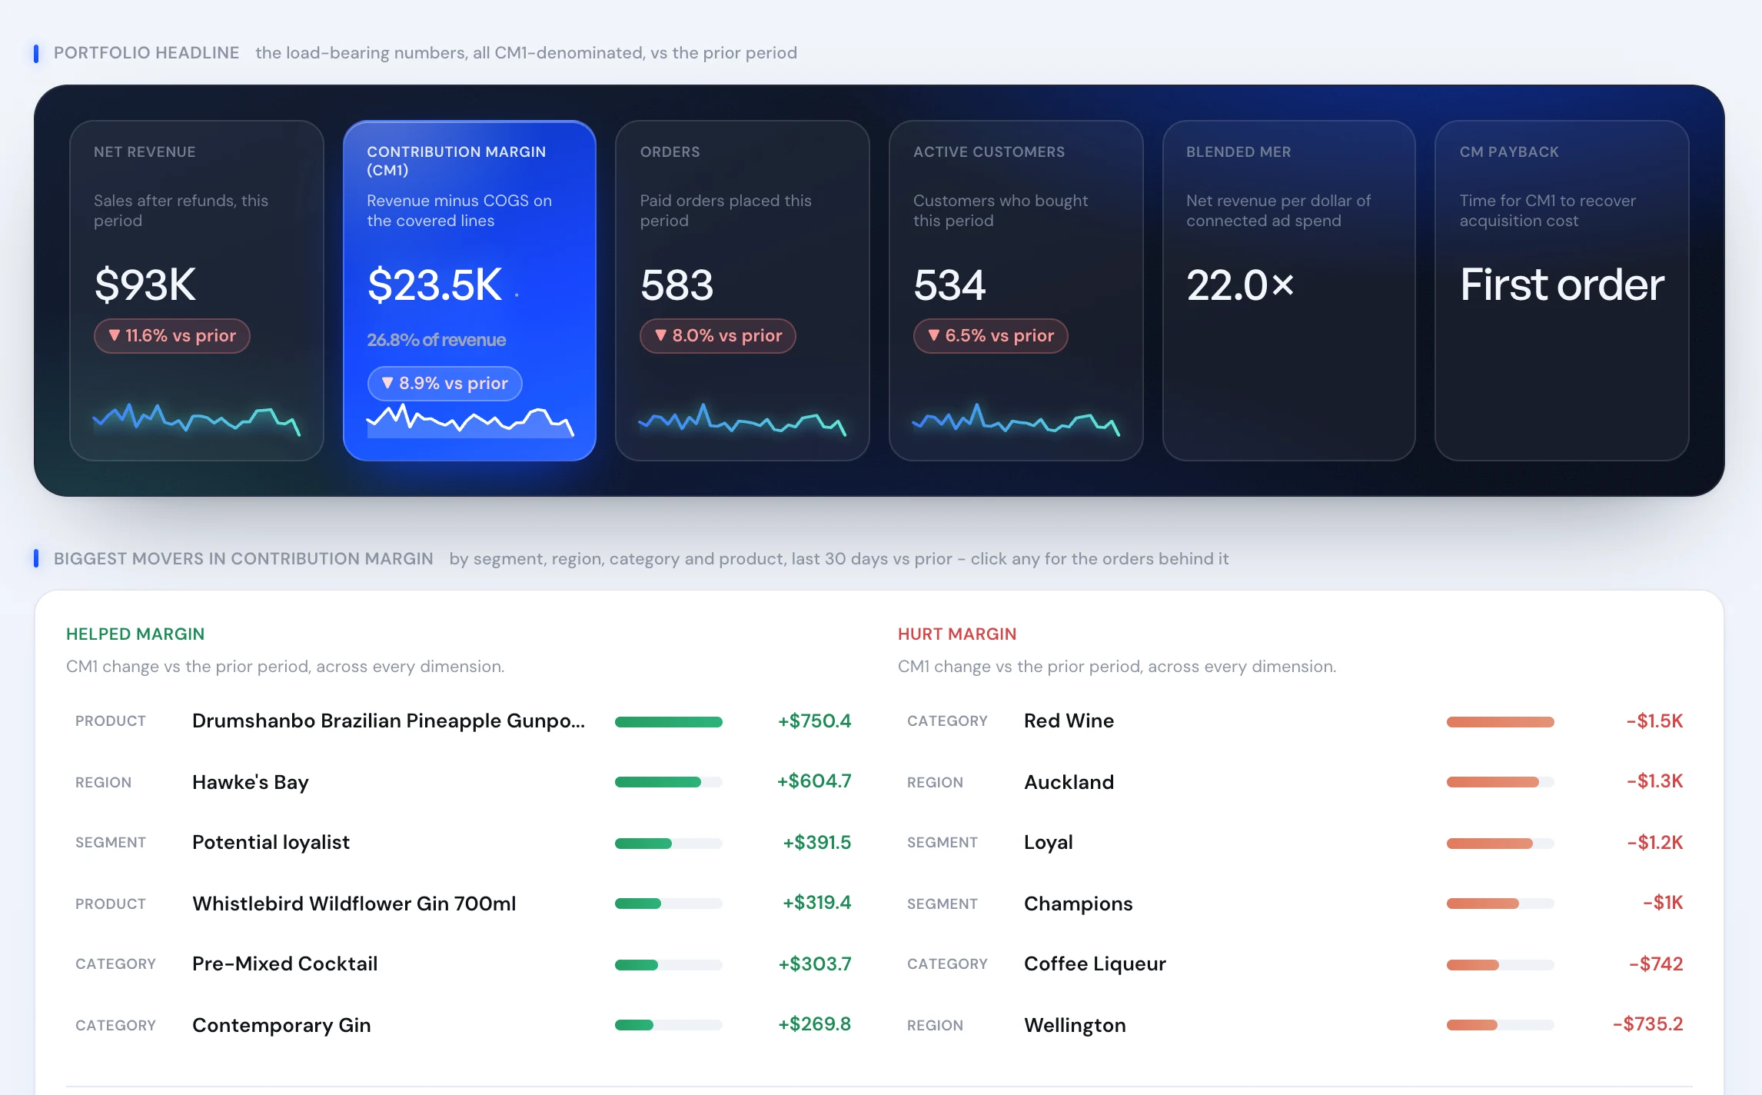Click the 6.5% vs prior badge
Image resolution: width=1762 pixels, height=1095 pixels.
pyautogui.click(x=991, y=336)
